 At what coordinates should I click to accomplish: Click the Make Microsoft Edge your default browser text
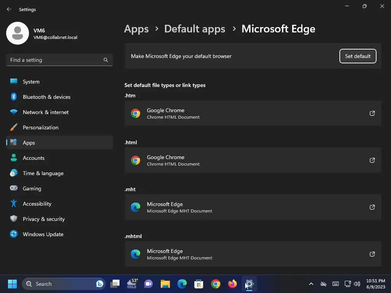coord(181,56)
